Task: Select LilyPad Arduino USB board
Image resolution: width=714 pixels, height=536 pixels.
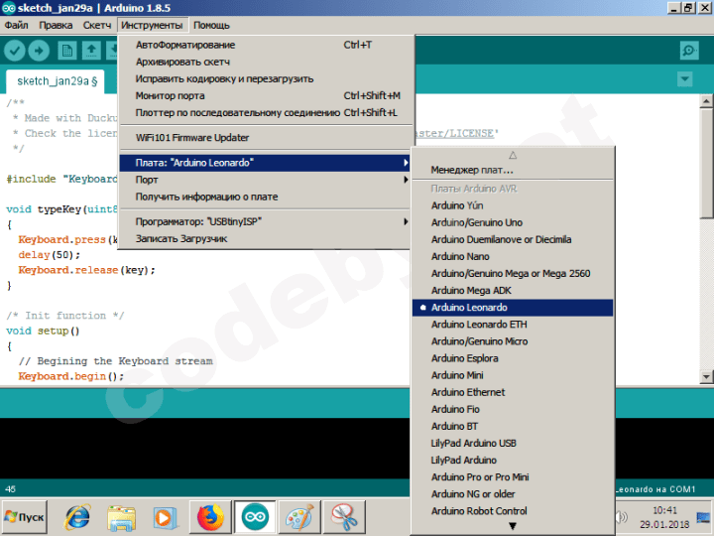Action: (x=513, y=443)
